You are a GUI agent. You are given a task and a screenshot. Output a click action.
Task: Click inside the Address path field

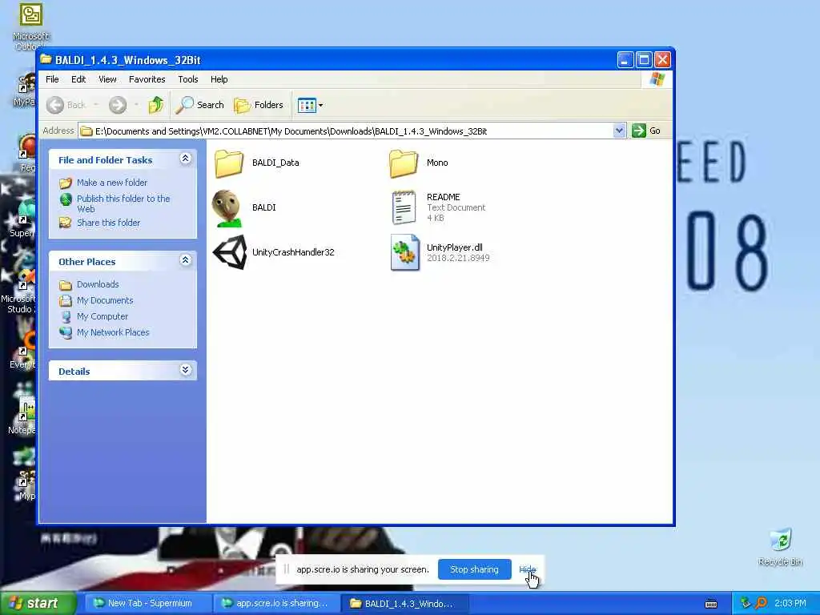click(x=345, y=131)
